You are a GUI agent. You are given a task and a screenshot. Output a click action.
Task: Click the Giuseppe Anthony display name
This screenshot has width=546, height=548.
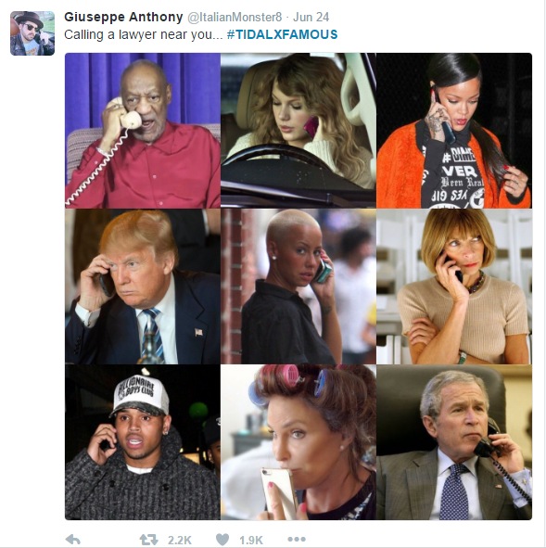click(123, 17)
